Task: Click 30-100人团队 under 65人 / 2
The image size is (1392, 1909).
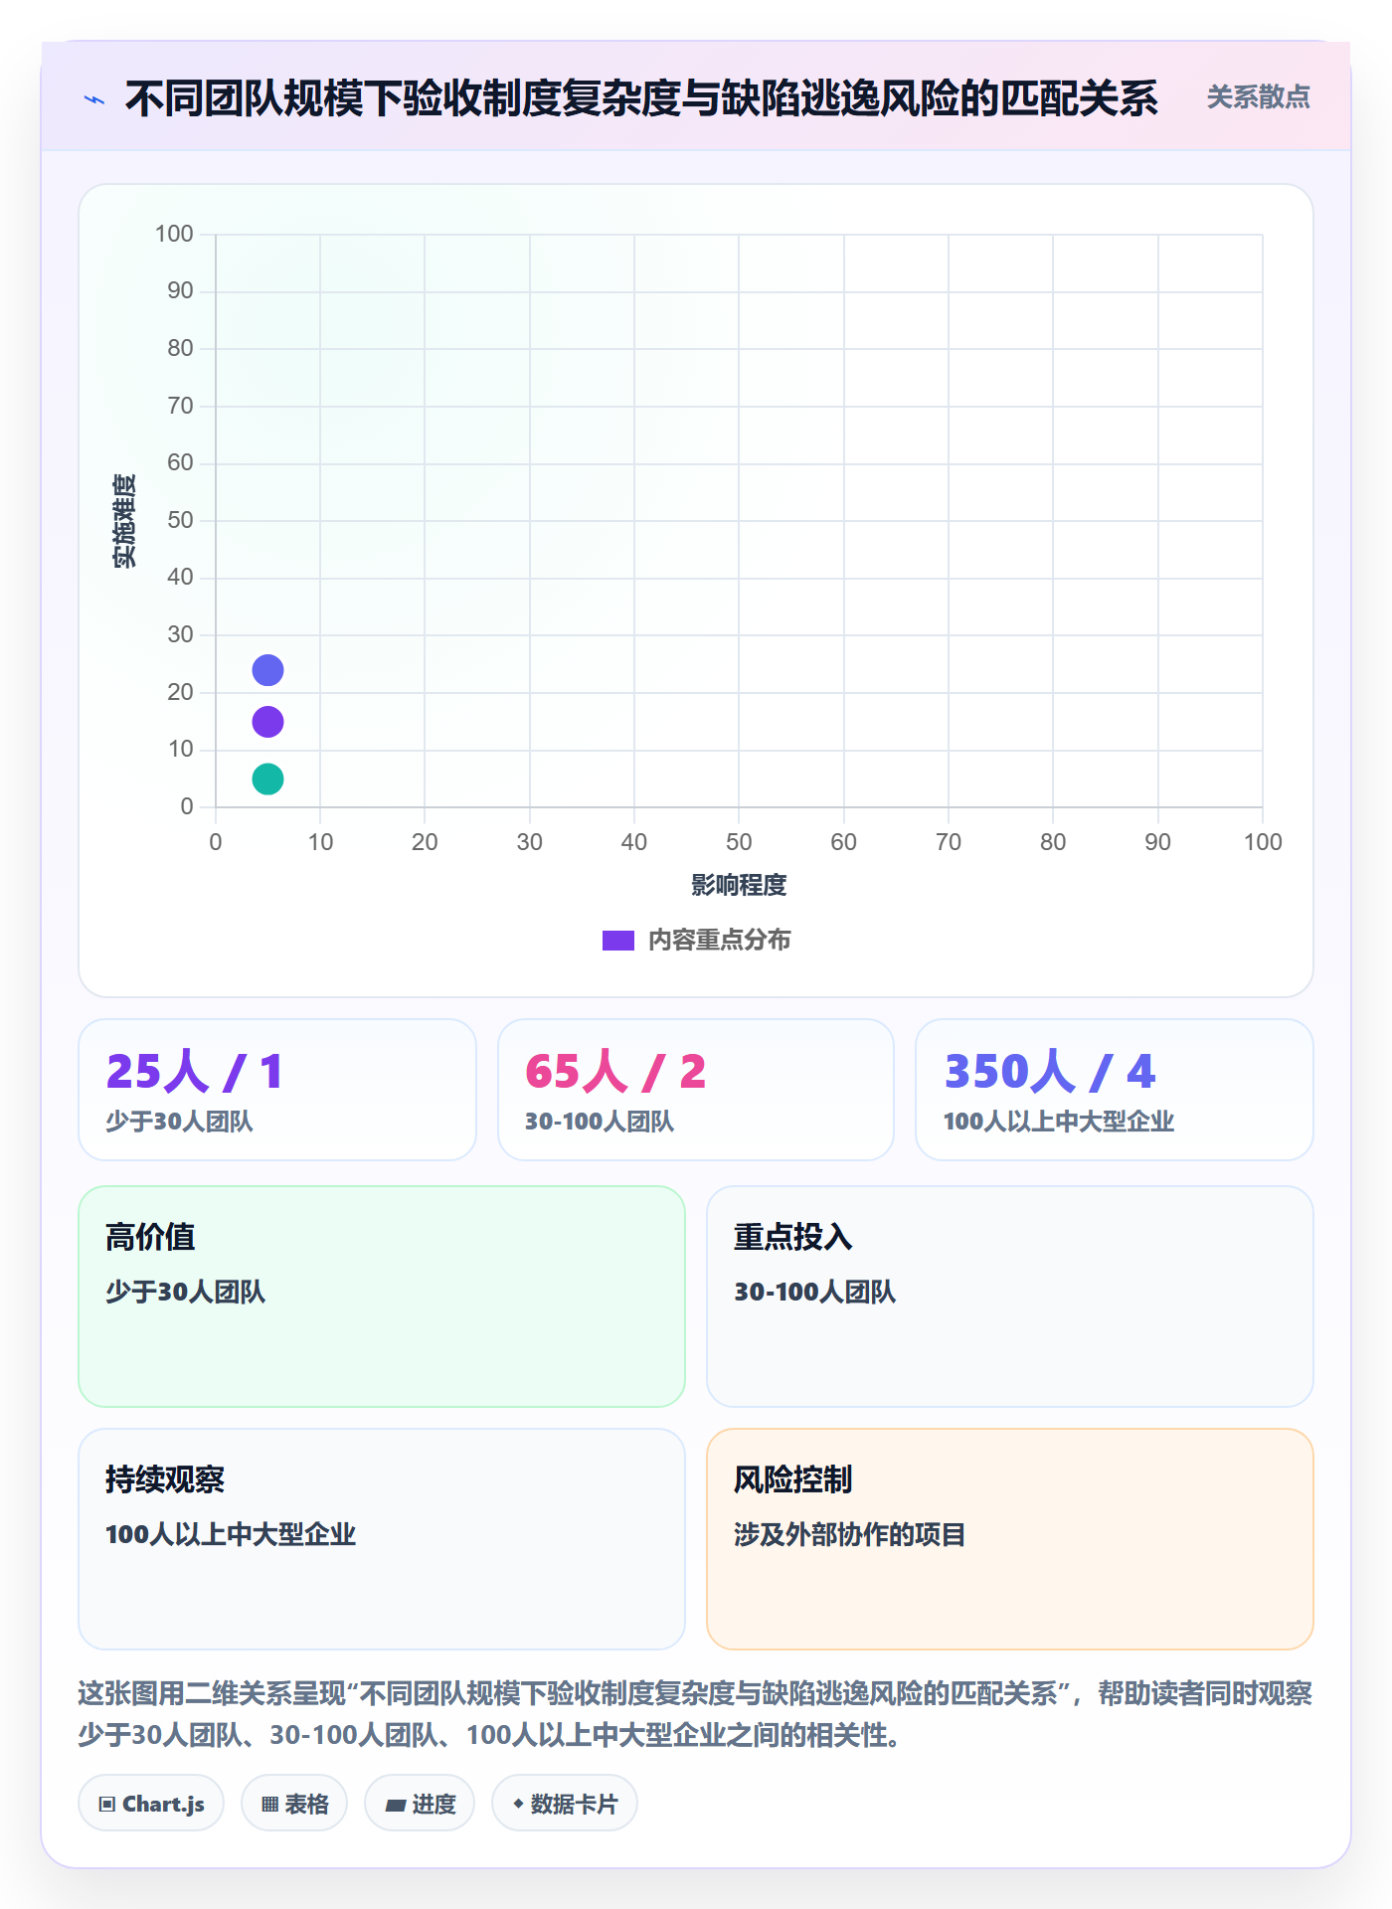Action: coord(600,1122)
